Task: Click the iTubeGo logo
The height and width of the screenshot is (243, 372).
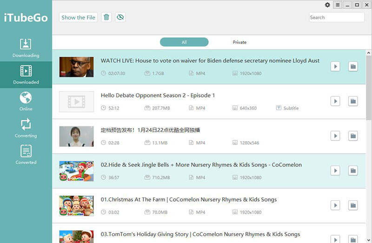Action: [26, 18]
